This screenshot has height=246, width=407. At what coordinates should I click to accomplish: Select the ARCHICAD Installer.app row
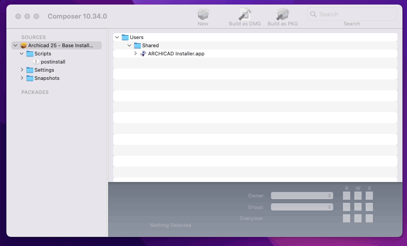(x=255, y=54)
